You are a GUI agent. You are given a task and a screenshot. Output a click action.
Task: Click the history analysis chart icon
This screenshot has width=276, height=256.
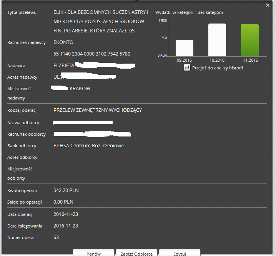(x=187, y=67)
